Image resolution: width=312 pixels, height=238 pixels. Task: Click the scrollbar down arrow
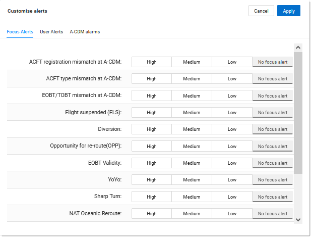pos(298,220)
